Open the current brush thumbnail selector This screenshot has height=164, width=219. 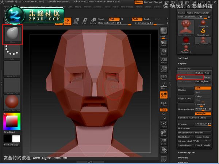coord(12,35)
